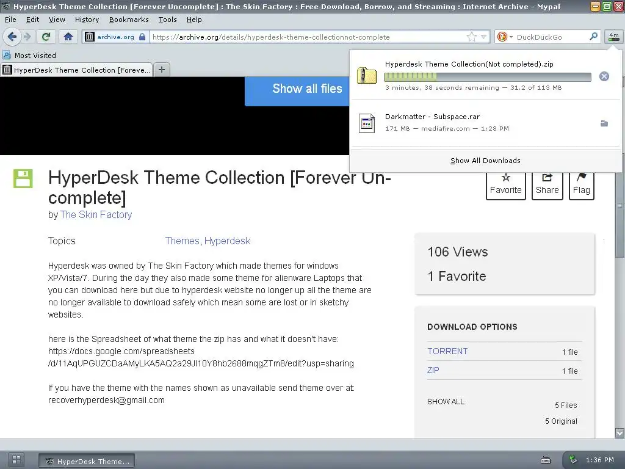Open the Edit menu

pos(32,20)
